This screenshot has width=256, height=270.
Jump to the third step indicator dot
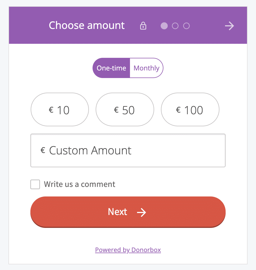click(x=186, y=26)
